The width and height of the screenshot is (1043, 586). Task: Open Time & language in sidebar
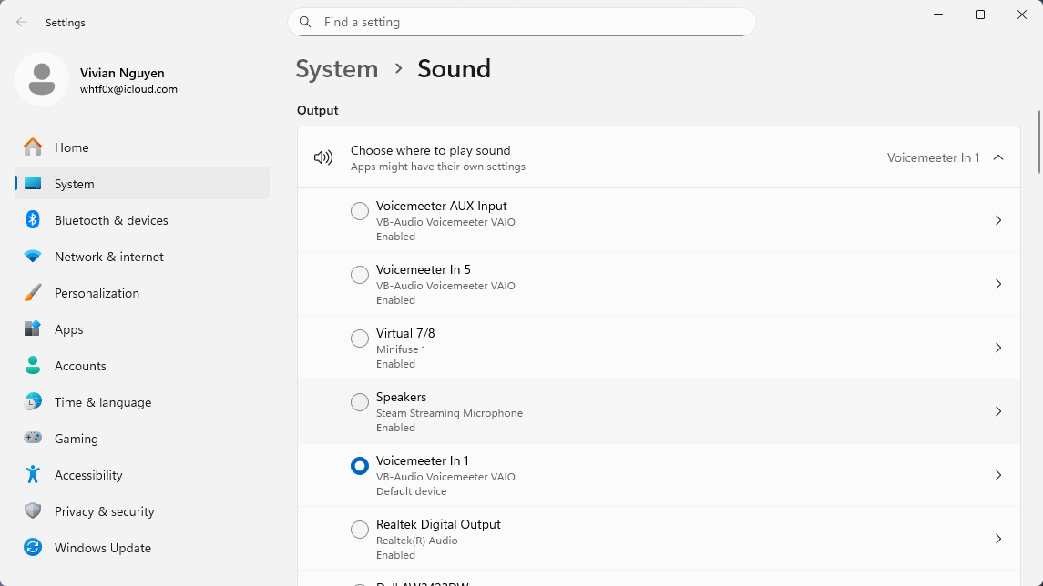(102, 402)
